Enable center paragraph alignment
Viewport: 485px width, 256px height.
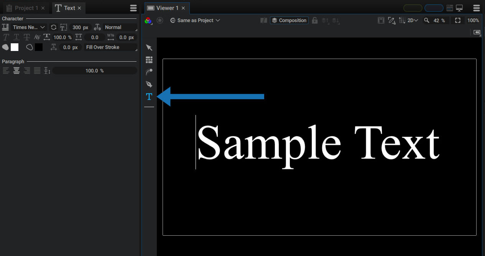(x=16, y=71)
